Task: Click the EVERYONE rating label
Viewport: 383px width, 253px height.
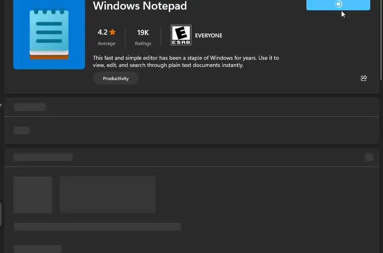Action: pyautogui.click(x=209, y=35)
